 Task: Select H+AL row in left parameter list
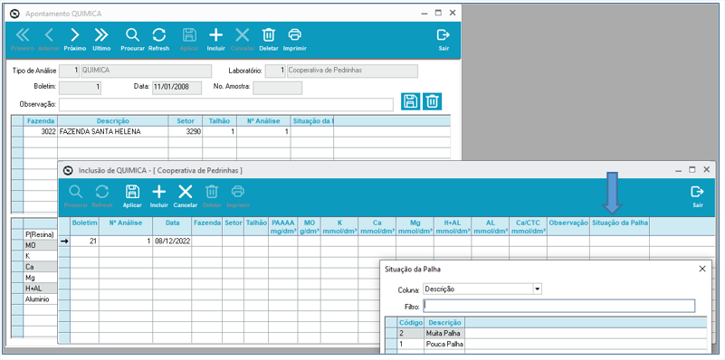point(40,289)
